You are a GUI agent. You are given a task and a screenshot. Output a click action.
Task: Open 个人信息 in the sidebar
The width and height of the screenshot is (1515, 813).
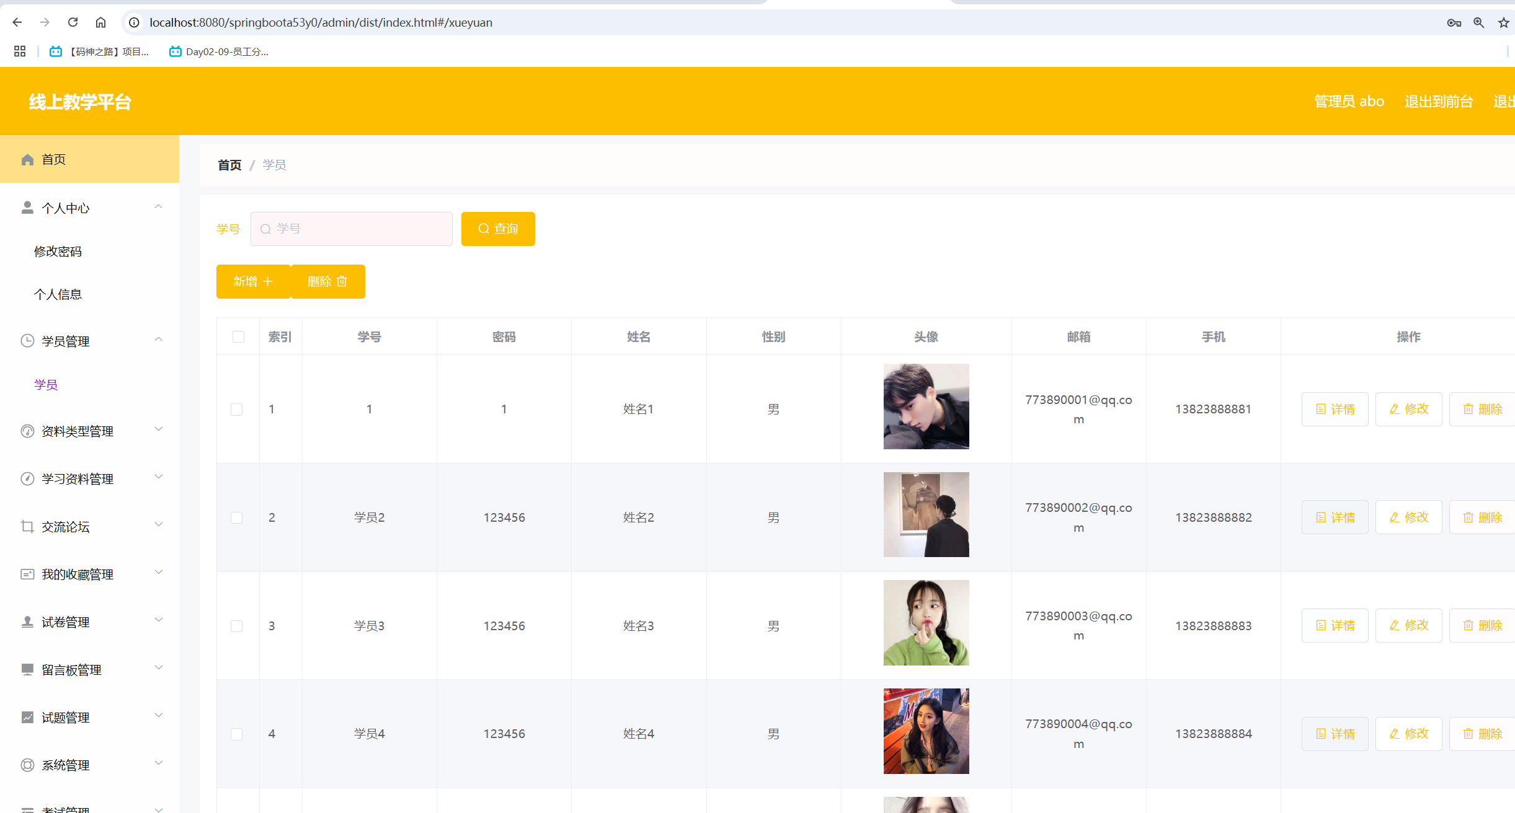click(58, 294)
